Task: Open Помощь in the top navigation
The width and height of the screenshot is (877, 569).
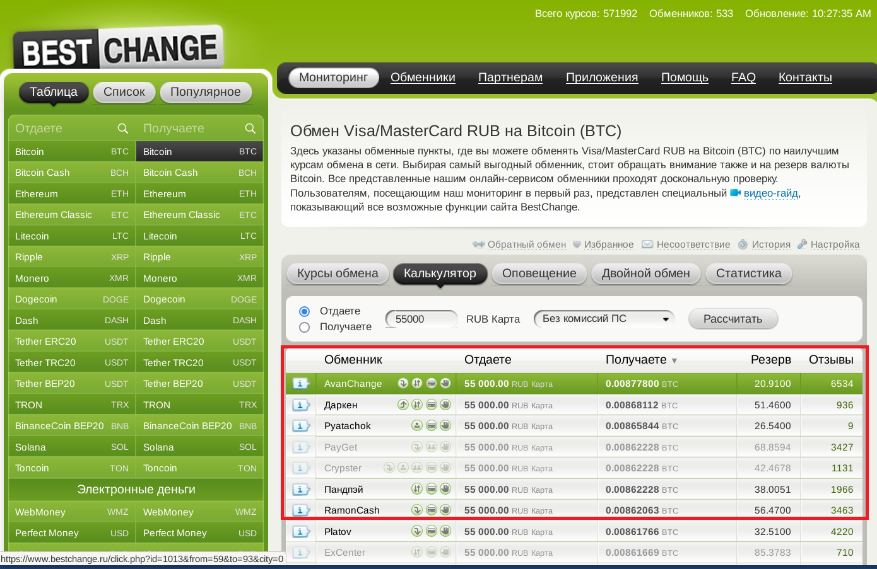Action: point(685,78)
